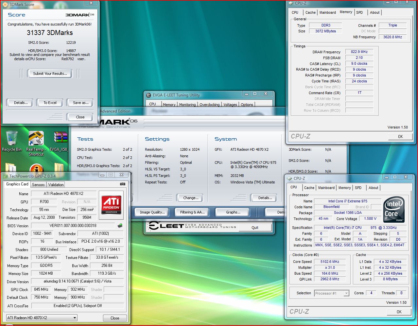418x326 pixels.
Task: Click GPU-Z title bar icon
Action: point(6,176)
